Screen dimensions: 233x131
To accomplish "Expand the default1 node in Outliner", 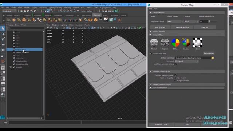I will (10, 67).
